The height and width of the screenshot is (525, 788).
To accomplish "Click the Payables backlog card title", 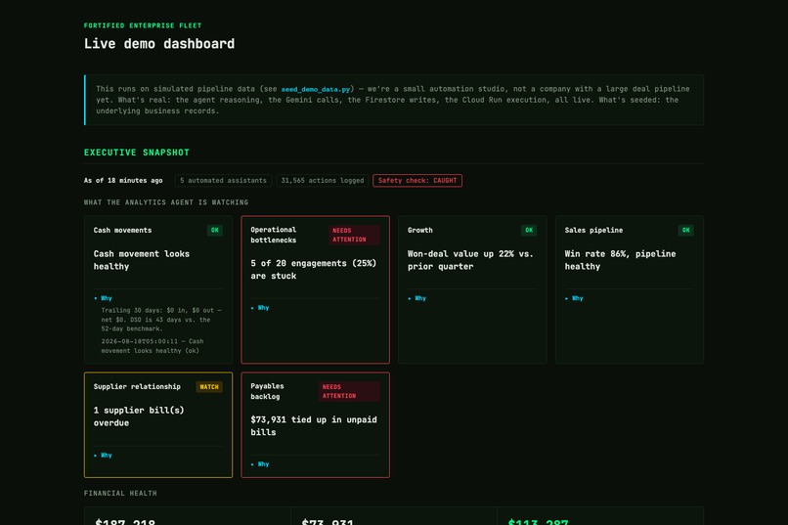I will [x=267, y=391].
